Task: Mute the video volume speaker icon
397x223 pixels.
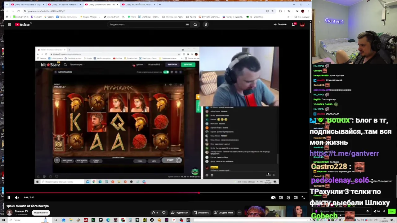Action: point(17,197)
